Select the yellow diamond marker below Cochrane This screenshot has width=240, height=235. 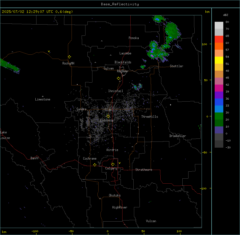(x=95, y=165)
